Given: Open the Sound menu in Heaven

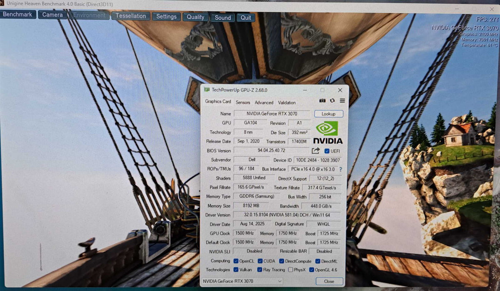Looking at the screenshot, I should (x=223, y=17).
